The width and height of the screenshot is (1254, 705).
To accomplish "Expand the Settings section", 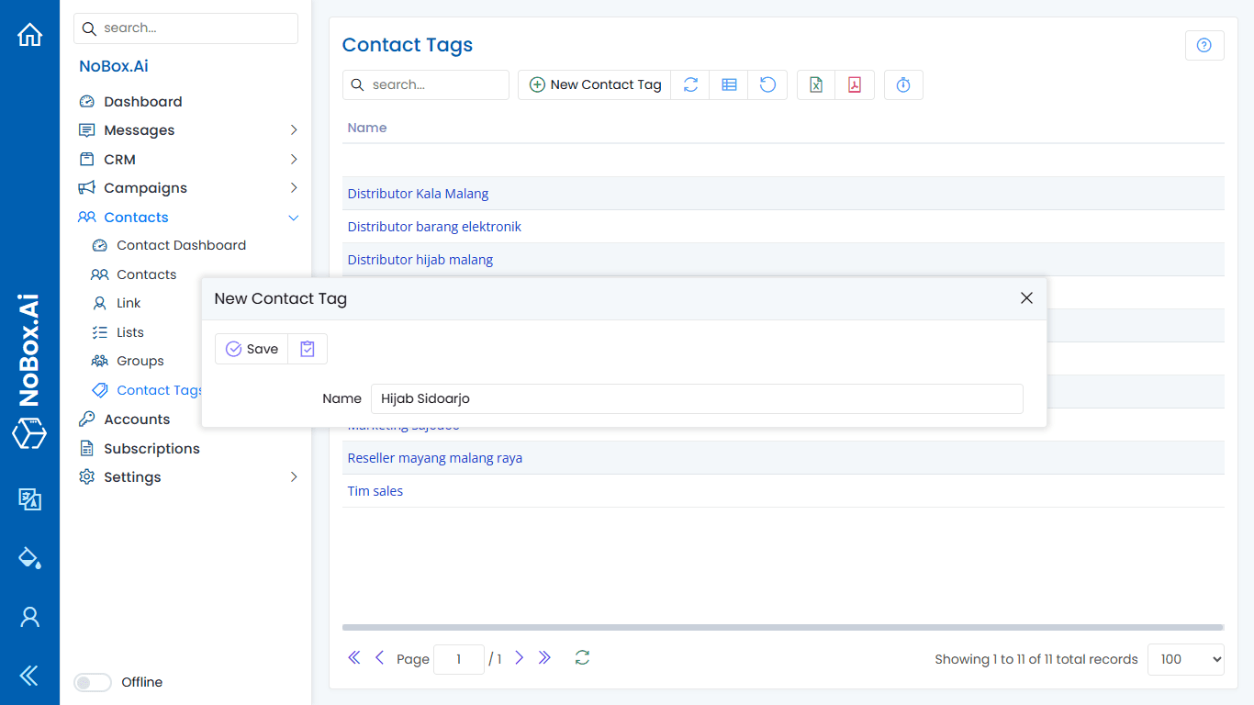I will (294, 476).
